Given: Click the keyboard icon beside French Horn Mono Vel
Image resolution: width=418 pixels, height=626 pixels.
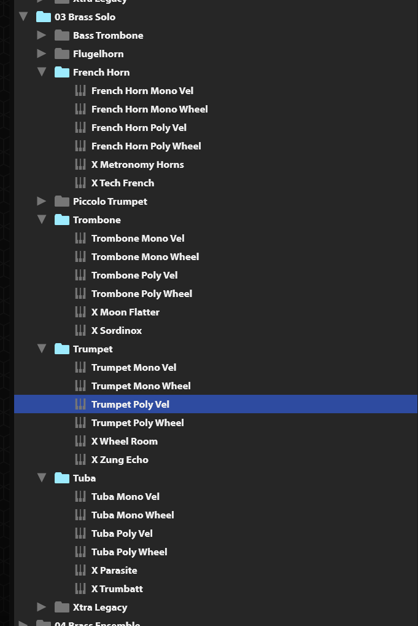Looking at the screenshot, I should coord(80,90).
